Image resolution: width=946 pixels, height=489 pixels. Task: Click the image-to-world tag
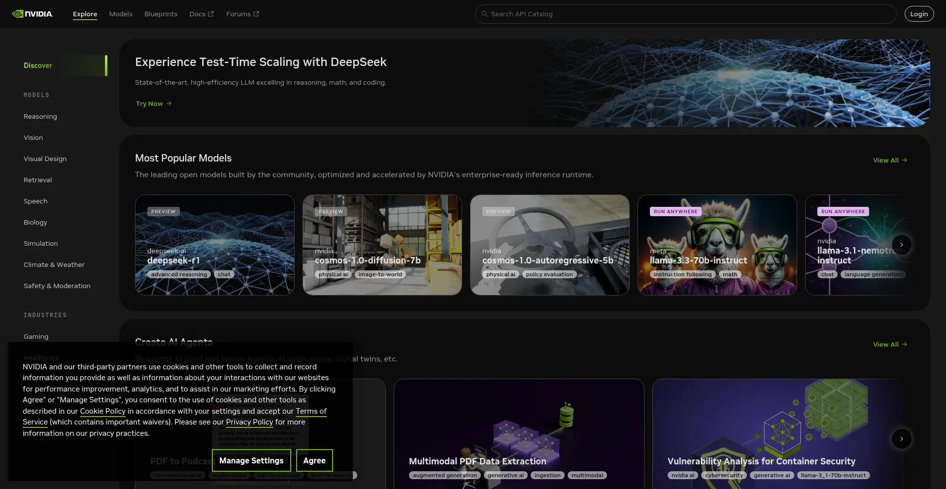380,274
